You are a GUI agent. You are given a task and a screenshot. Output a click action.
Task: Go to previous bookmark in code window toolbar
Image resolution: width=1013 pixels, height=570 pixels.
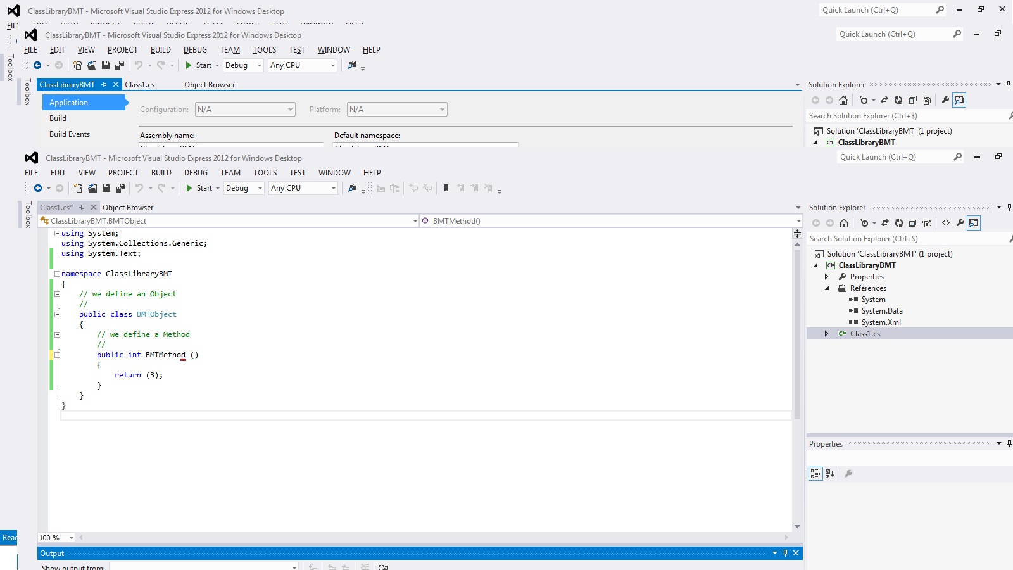tap(461, 188)
